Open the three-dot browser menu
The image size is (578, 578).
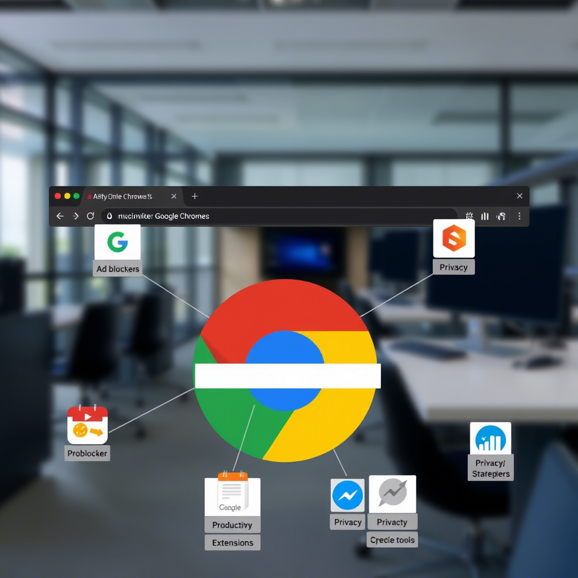tap(519, 216)
